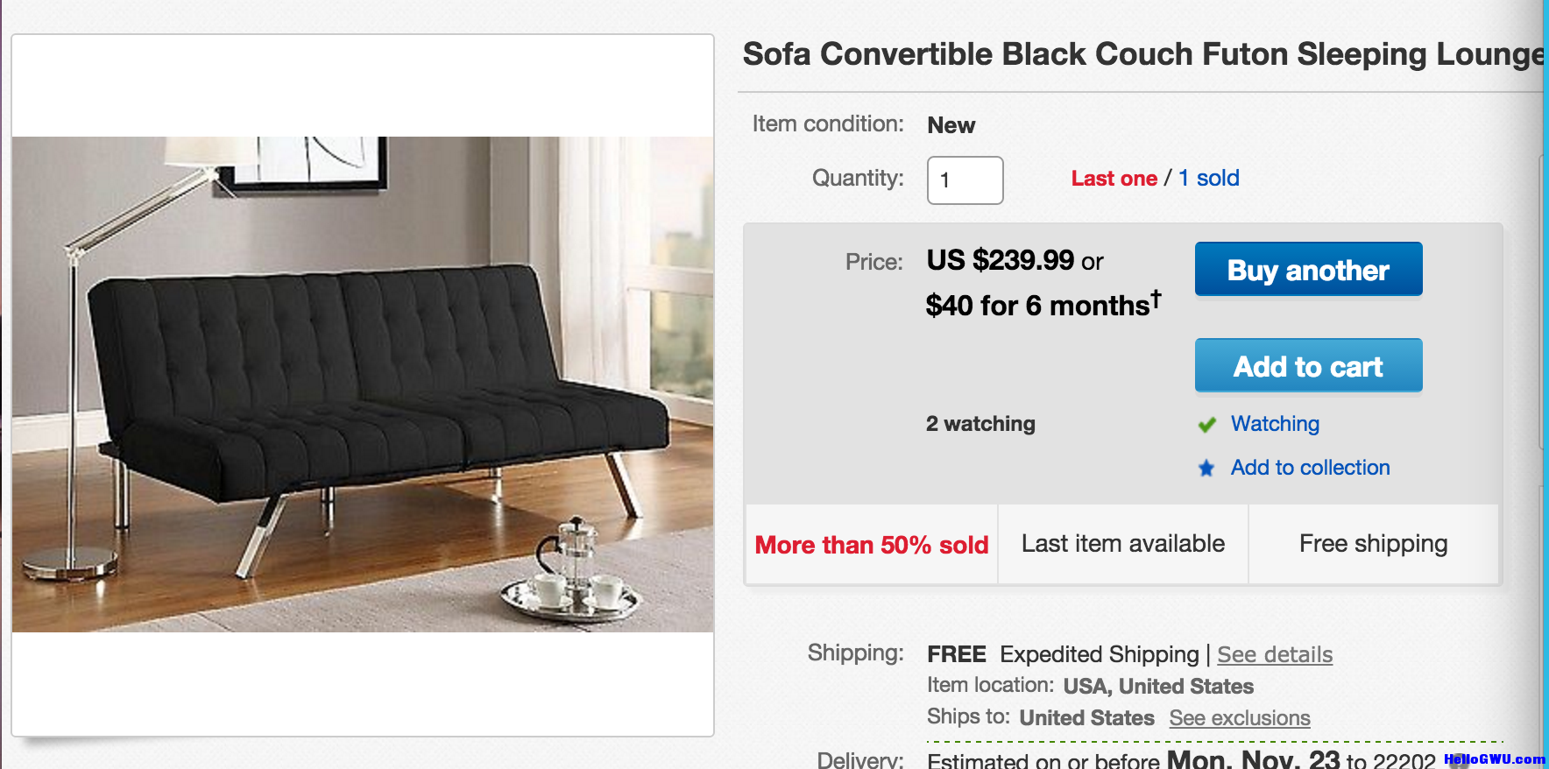
Task: Open See details shipping link
Action: click(x=1275, y=654)
